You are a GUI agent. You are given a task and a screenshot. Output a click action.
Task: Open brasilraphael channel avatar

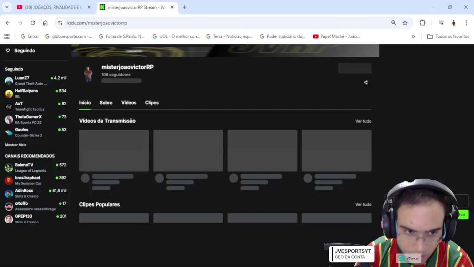click(9, 181)
